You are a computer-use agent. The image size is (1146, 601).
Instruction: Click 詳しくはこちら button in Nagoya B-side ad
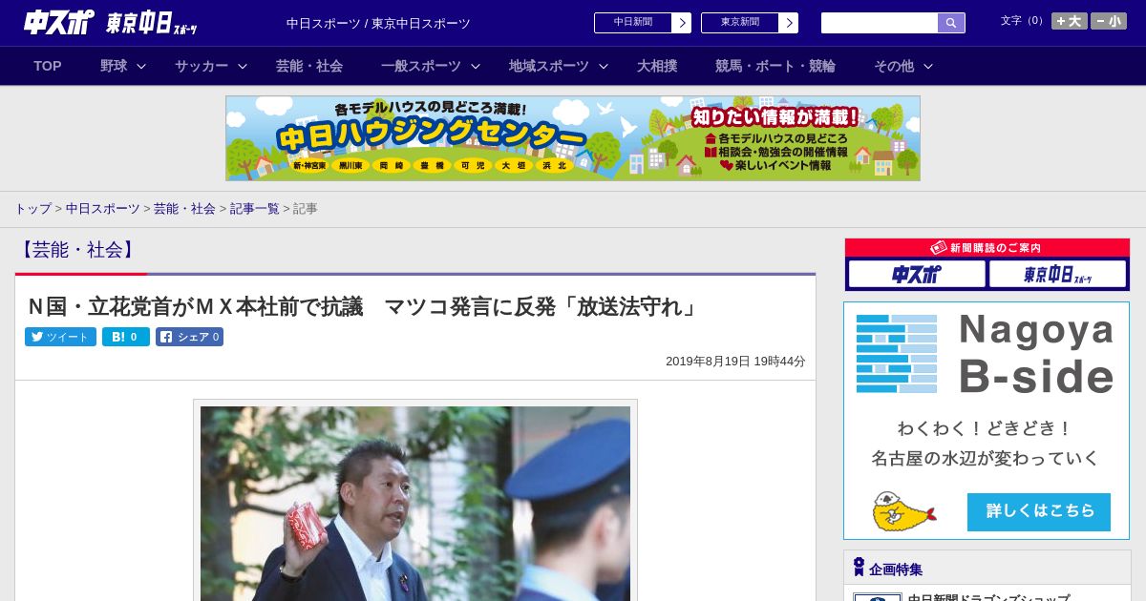tap(1039, 511)
